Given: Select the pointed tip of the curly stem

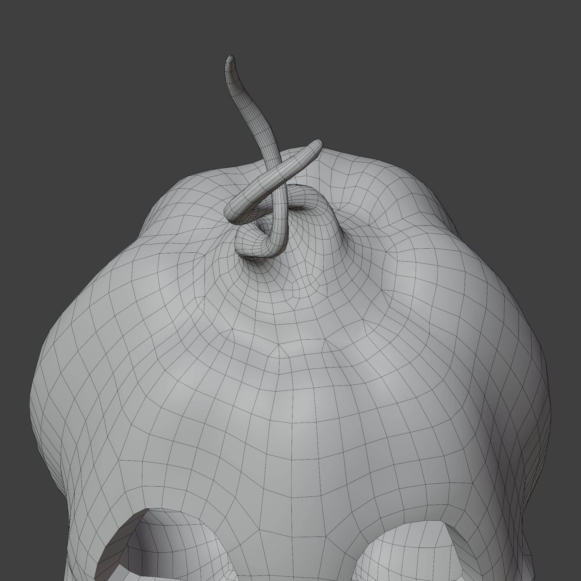Looking at the screenshot, I should point(230,60).
